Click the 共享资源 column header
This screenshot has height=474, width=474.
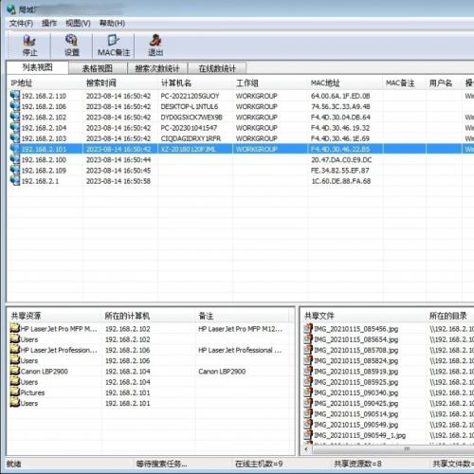54,316
